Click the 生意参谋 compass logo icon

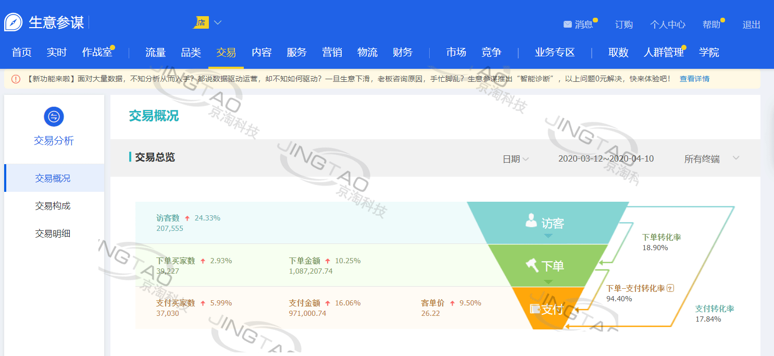click(14, 22)
